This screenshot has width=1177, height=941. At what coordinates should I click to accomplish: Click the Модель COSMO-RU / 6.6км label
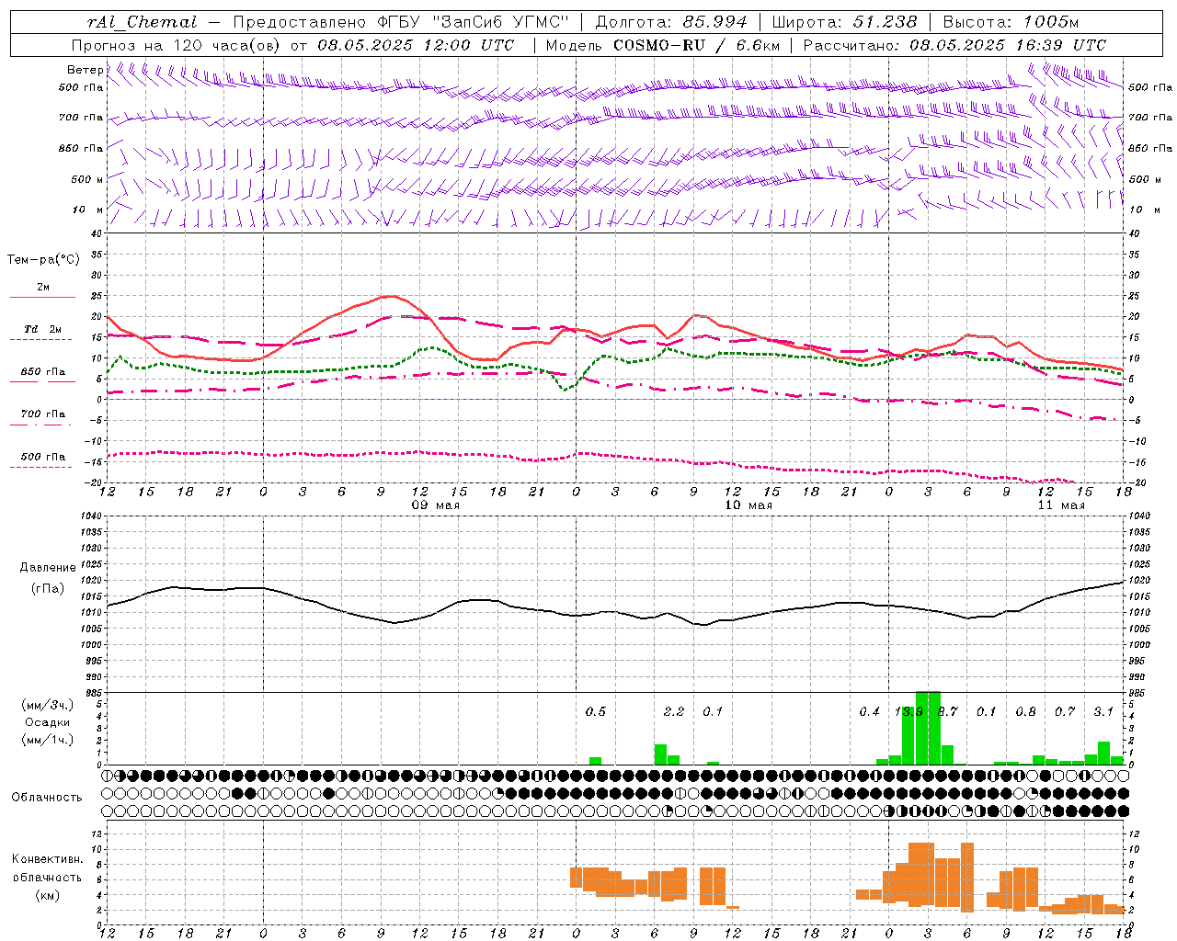(x=663, y=45)
